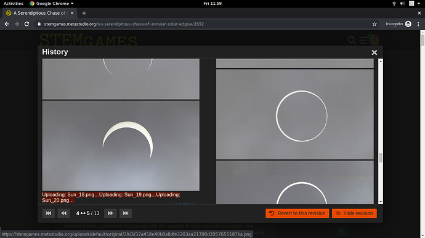Click the address bar URL

[124, 24]
